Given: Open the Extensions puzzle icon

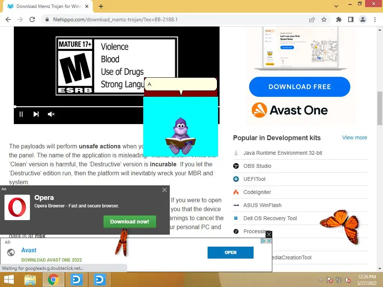Looking at the screenshot, I should coord(339,19).
